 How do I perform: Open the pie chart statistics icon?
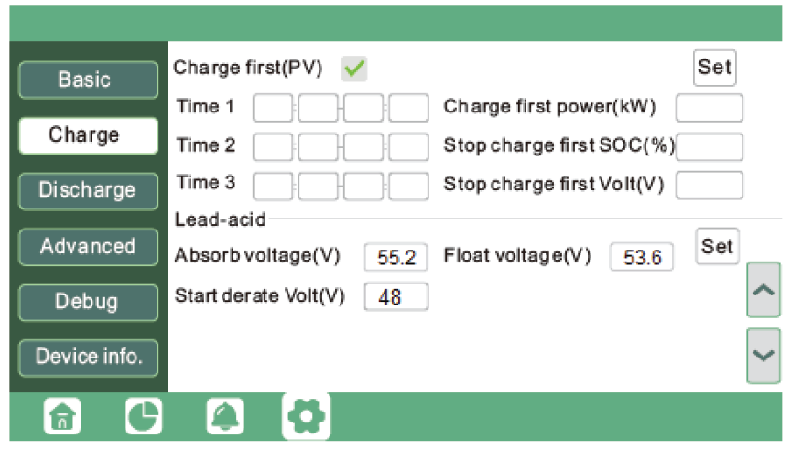point(143,418)
